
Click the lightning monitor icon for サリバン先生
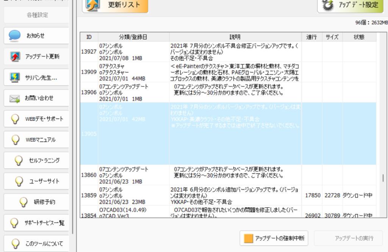[15, 78]
